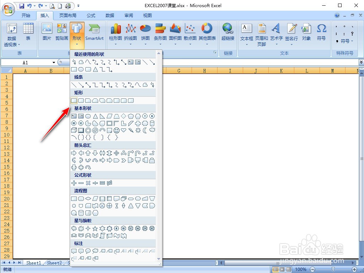
Task: Pick the Heart basic shape
Action: 123,130
